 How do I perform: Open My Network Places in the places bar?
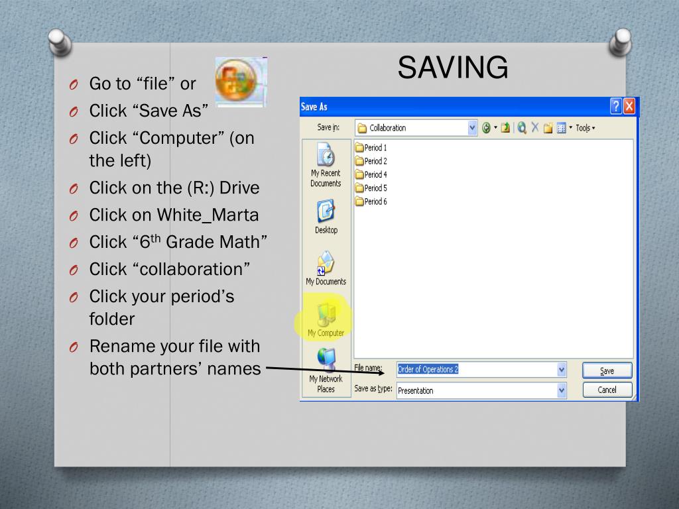[326, 371]
